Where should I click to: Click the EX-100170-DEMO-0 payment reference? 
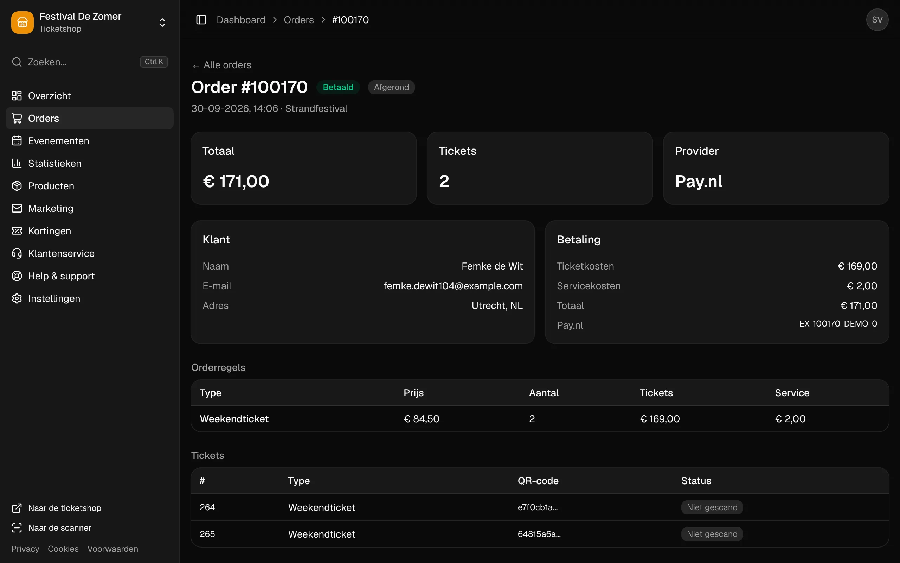(838, 324)
